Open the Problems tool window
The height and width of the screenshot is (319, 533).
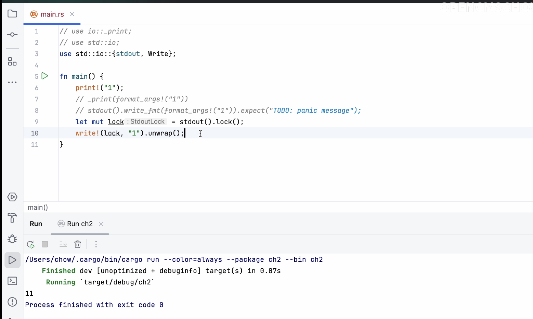(x=12, y=302)
